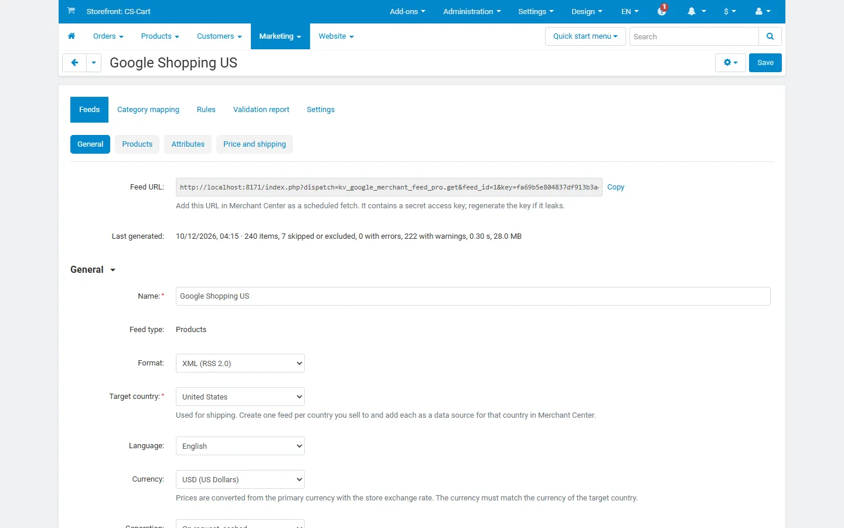The width and height of the screenshot is (844, 528).
Task: Open the Price and shipping sub-tab
Action: pyautogui.click(x=254, y=144)
